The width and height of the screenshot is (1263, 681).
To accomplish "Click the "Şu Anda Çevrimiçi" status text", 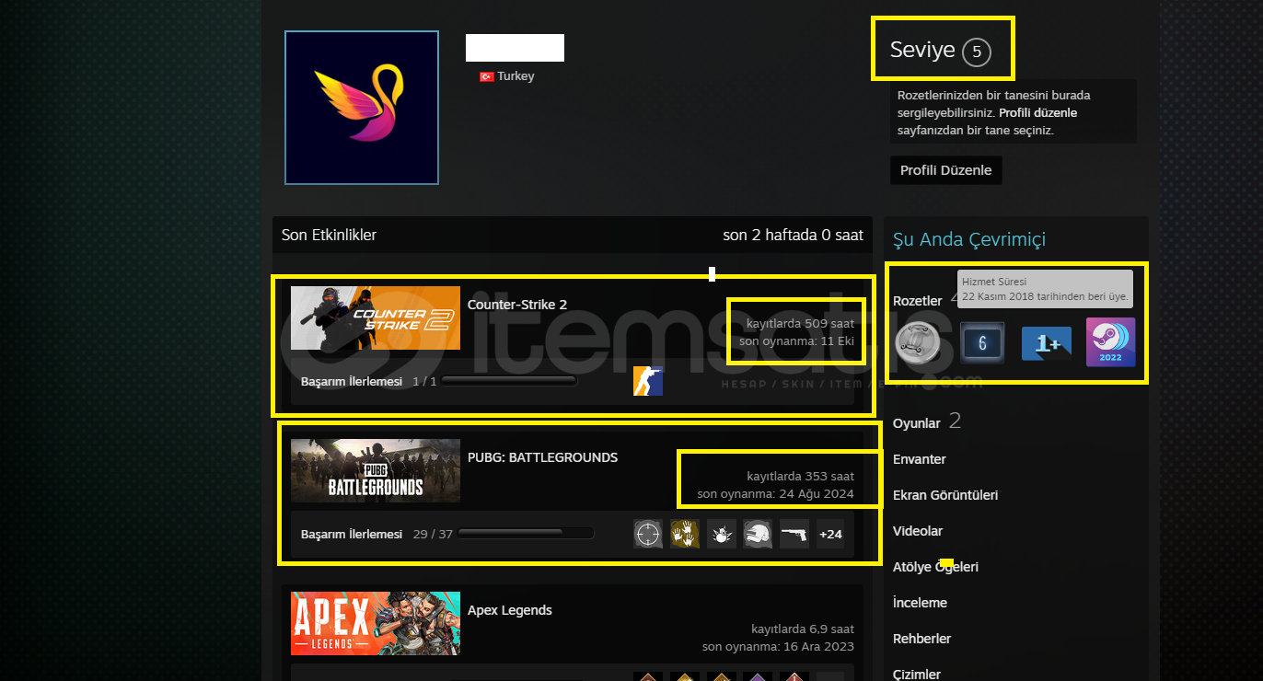I will [x=969, y=240].
